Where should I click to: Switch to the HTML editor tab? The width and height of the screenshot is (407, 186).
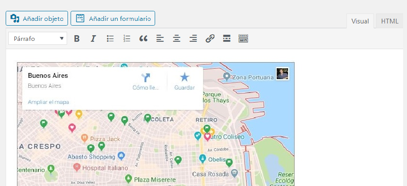tap(389, 21)
